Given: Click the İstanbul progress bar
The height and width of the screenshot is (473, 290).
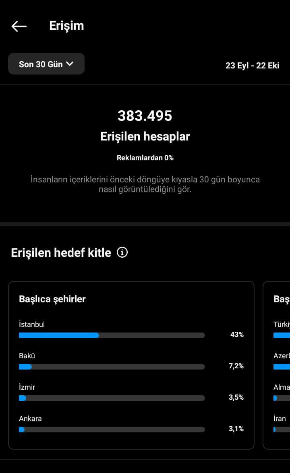Looking at the screenshot, I should tap(112, 335).
